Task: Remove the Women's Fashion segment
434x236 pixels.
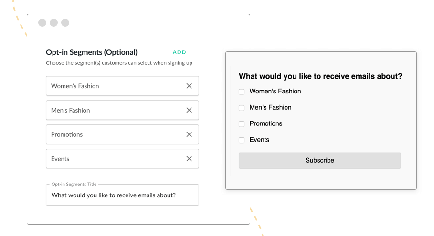Action: click(x=189, y=86)
